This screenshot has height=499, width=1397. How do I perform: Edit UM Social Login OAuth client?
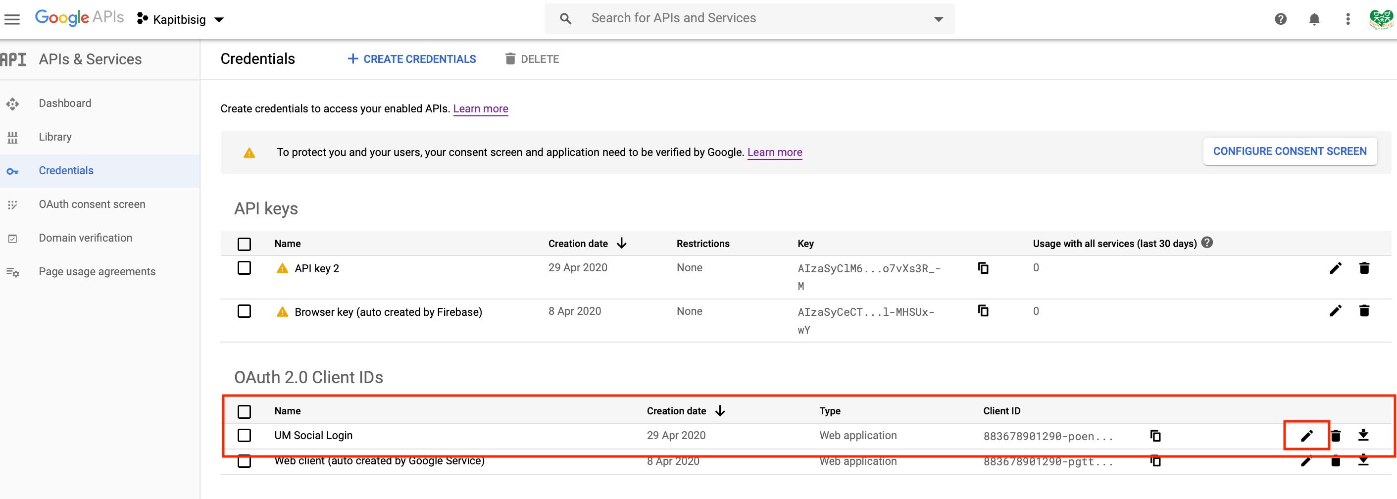click(x=1306, y=436)
